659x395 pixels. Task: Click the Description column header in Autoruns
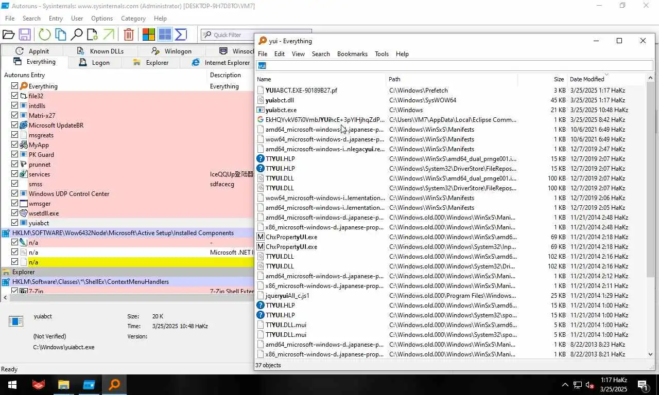coord(230,75)
